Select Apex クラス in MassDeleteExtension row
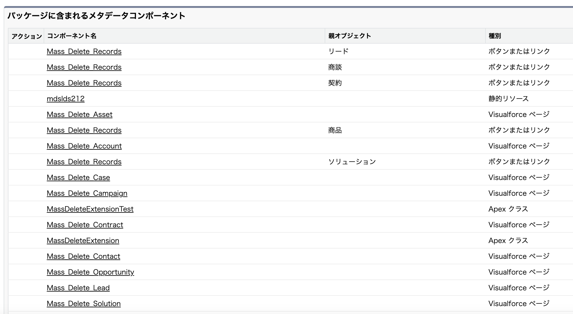This screenshot has height=314, width=573. (508, 241)
